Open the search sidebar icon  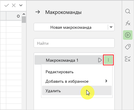click(x=128, y=11)
